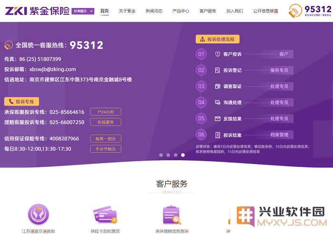Click the 传真 86 (25) 51807399 line

coord(33,59)
